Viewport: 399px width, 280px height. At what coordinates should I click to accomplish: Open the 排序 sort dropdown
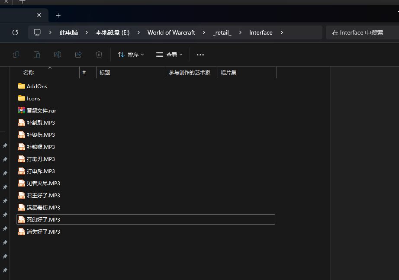click(x=131, y=55)
